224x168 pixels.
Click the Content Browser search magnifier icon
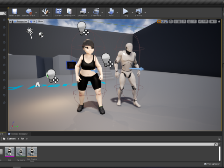coord(216,144)
